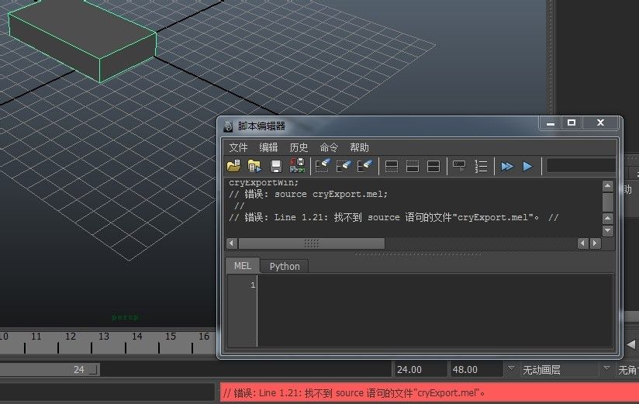Click the history horizontal scrollbar thumb
The image size is (639, 404).
click(x=311, y=243)
